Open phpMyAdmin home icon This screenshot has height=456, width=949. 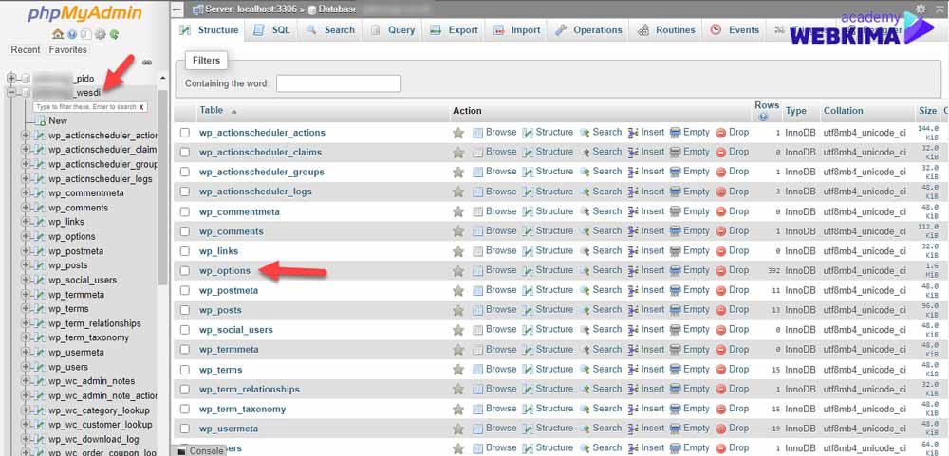tap(58, 34)
